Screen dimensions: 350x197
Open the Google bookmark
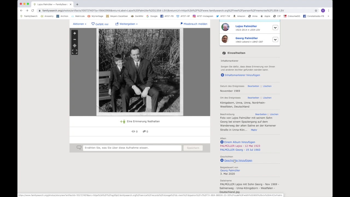pos(152,16)
